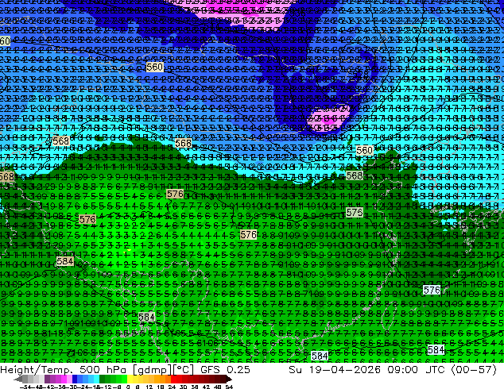Click the dark maroon arrow end of legend
Viewport: 504px width, 389px height.
[229, 379]
